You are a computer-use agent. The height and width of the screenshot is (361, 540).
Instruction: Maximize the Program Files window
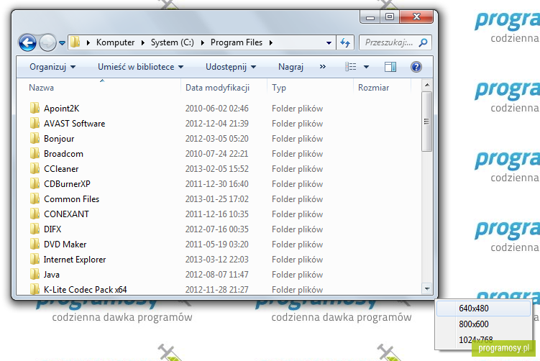[390, 17]
